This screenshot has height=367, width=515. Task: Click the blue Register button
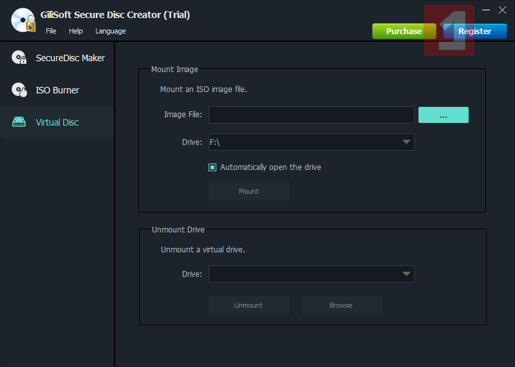pyautogui.click(x=475, y=31)
